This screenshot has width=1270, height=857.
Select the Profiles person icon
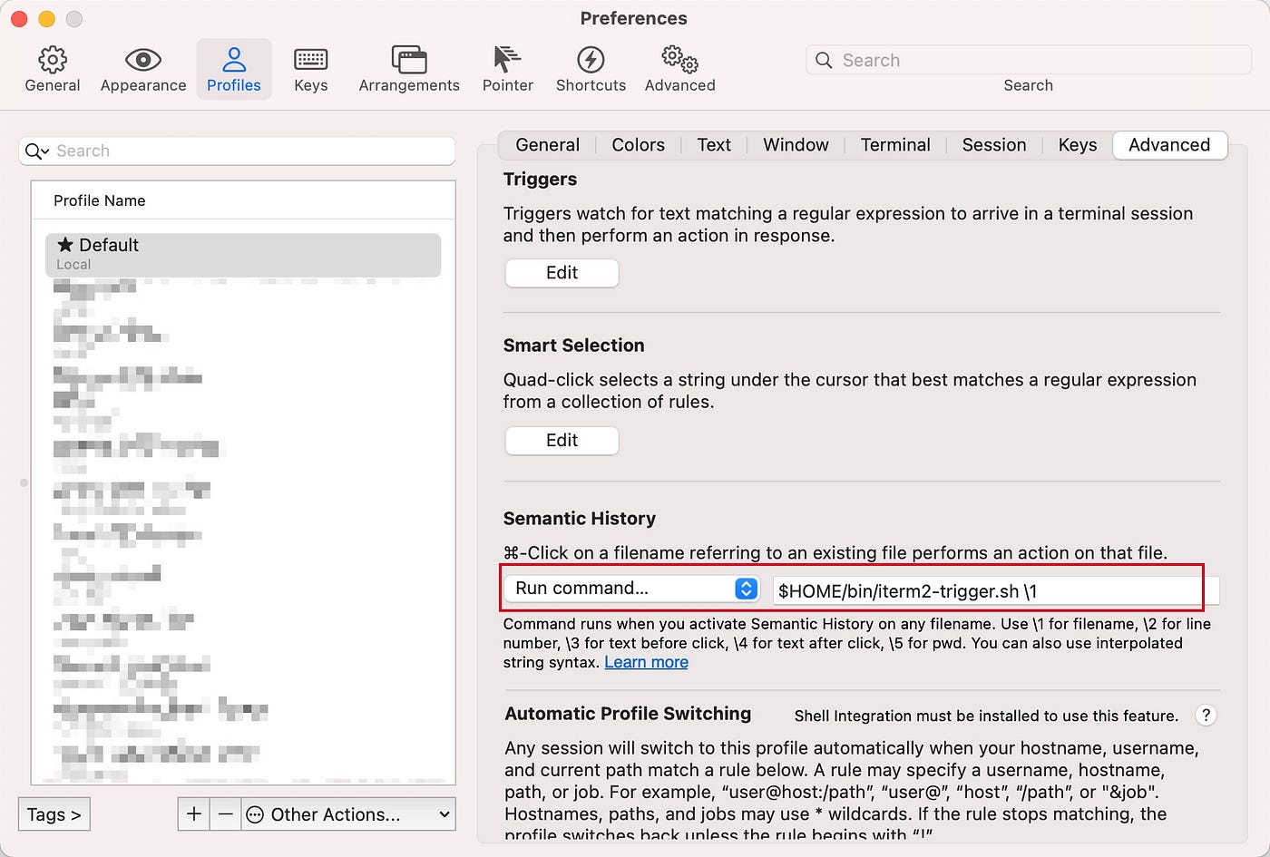click(234, 60)
